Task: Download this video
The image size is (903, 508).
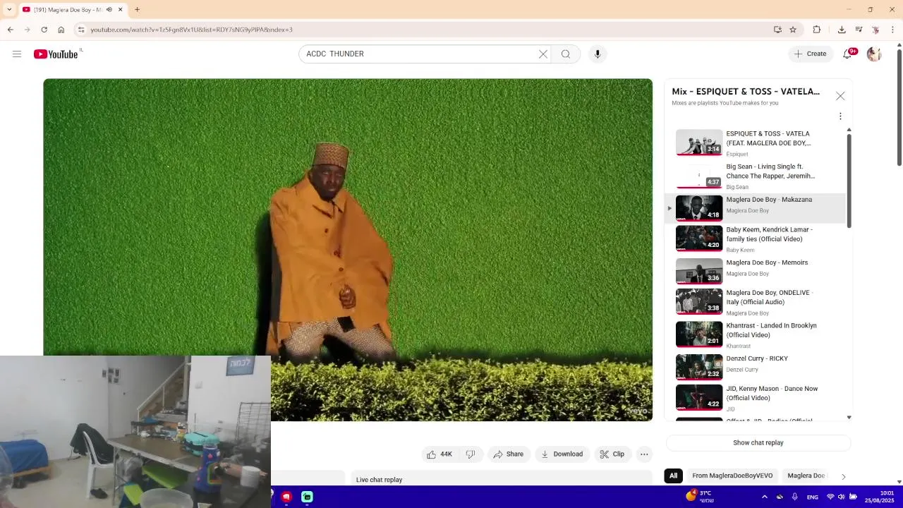Action: [562, 454]
